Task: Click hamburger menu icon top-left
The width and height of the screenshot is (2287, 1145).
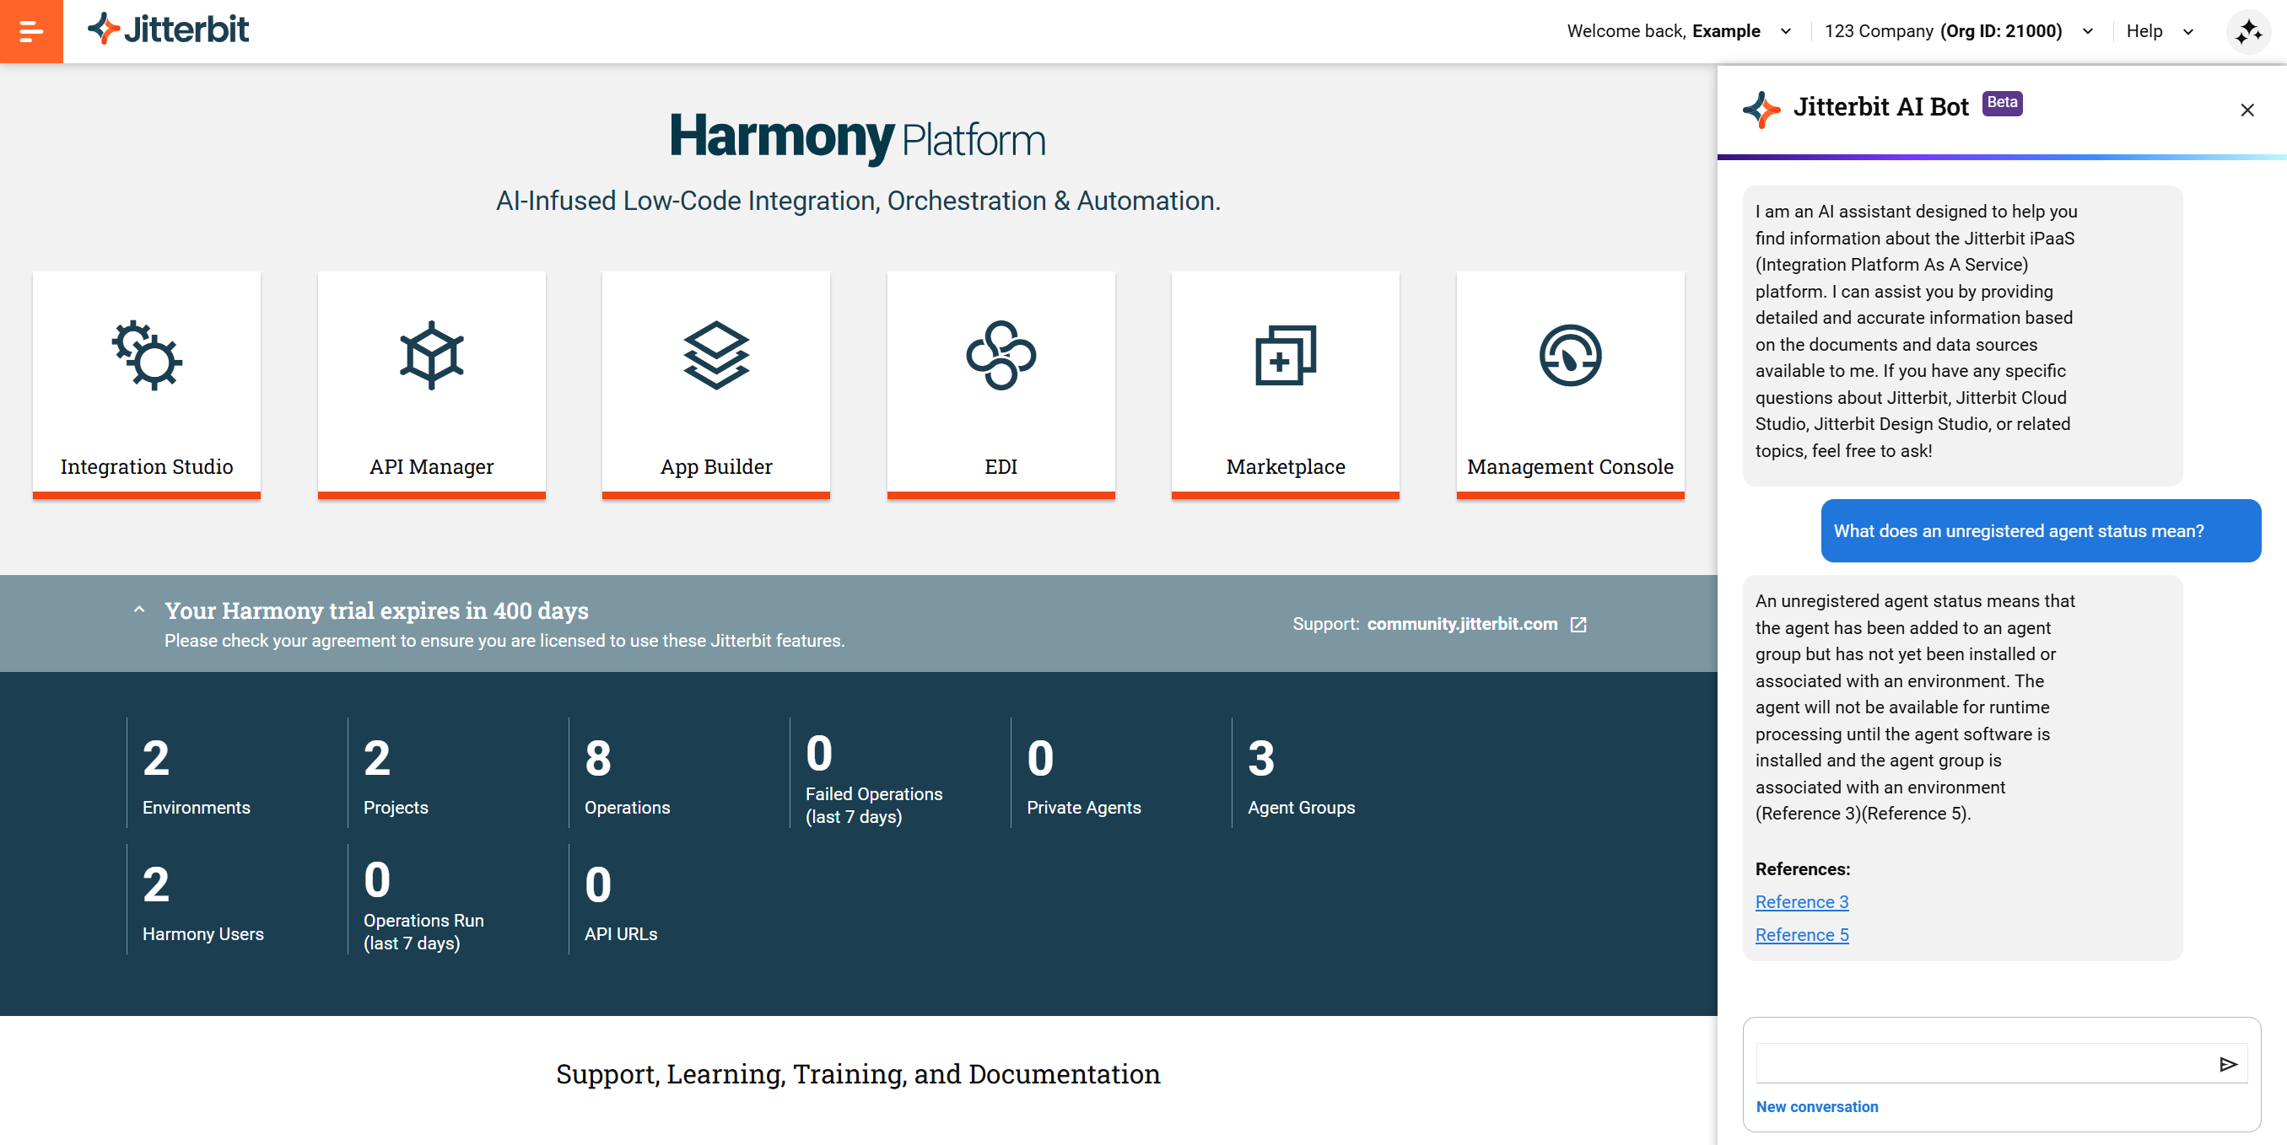Action: (x=30, y=30)
